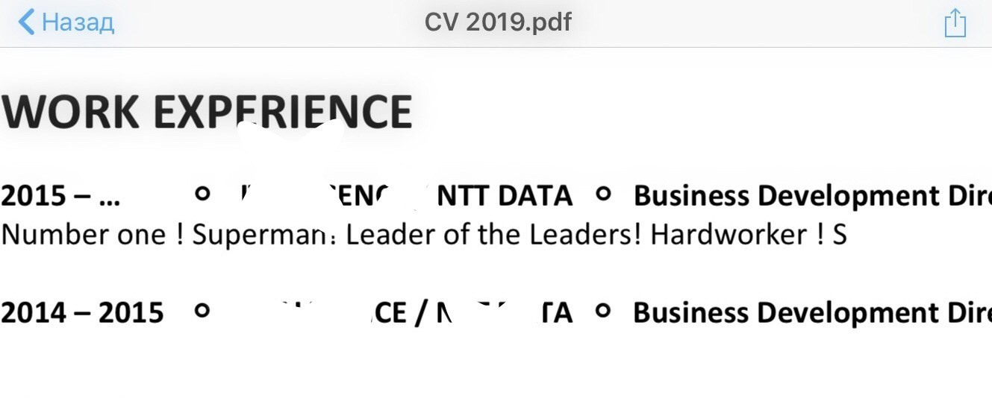Click the NTT DATA company name
This screenshot has height=398, width=992.
[x=505, y=196]
